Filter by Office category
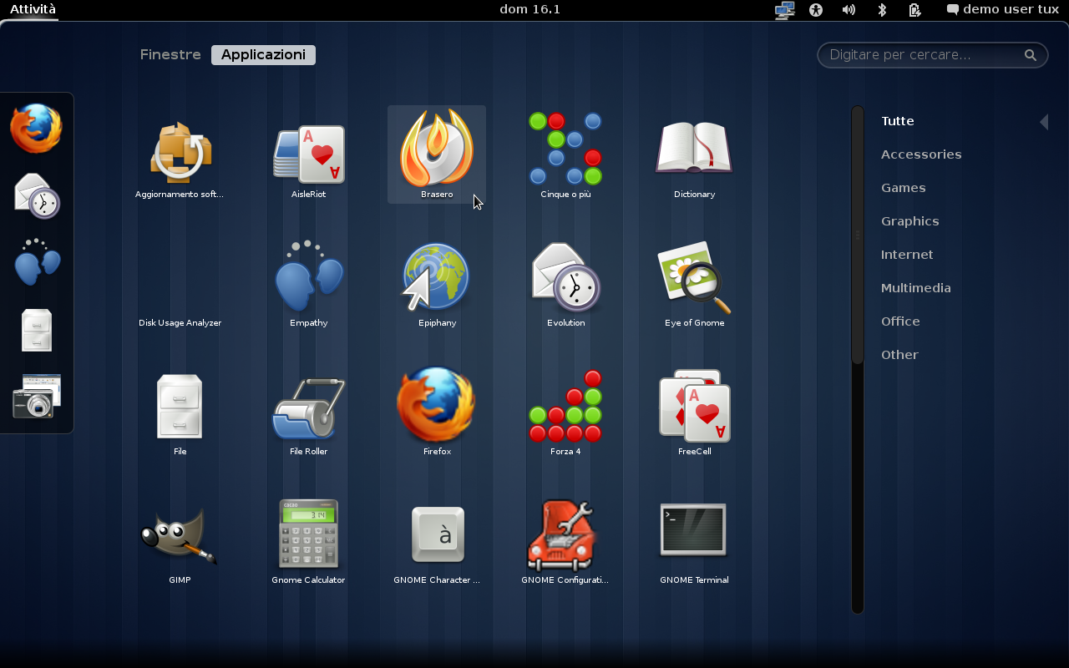This screenshot has height=668, width=1069. click(x=900, y=321)
